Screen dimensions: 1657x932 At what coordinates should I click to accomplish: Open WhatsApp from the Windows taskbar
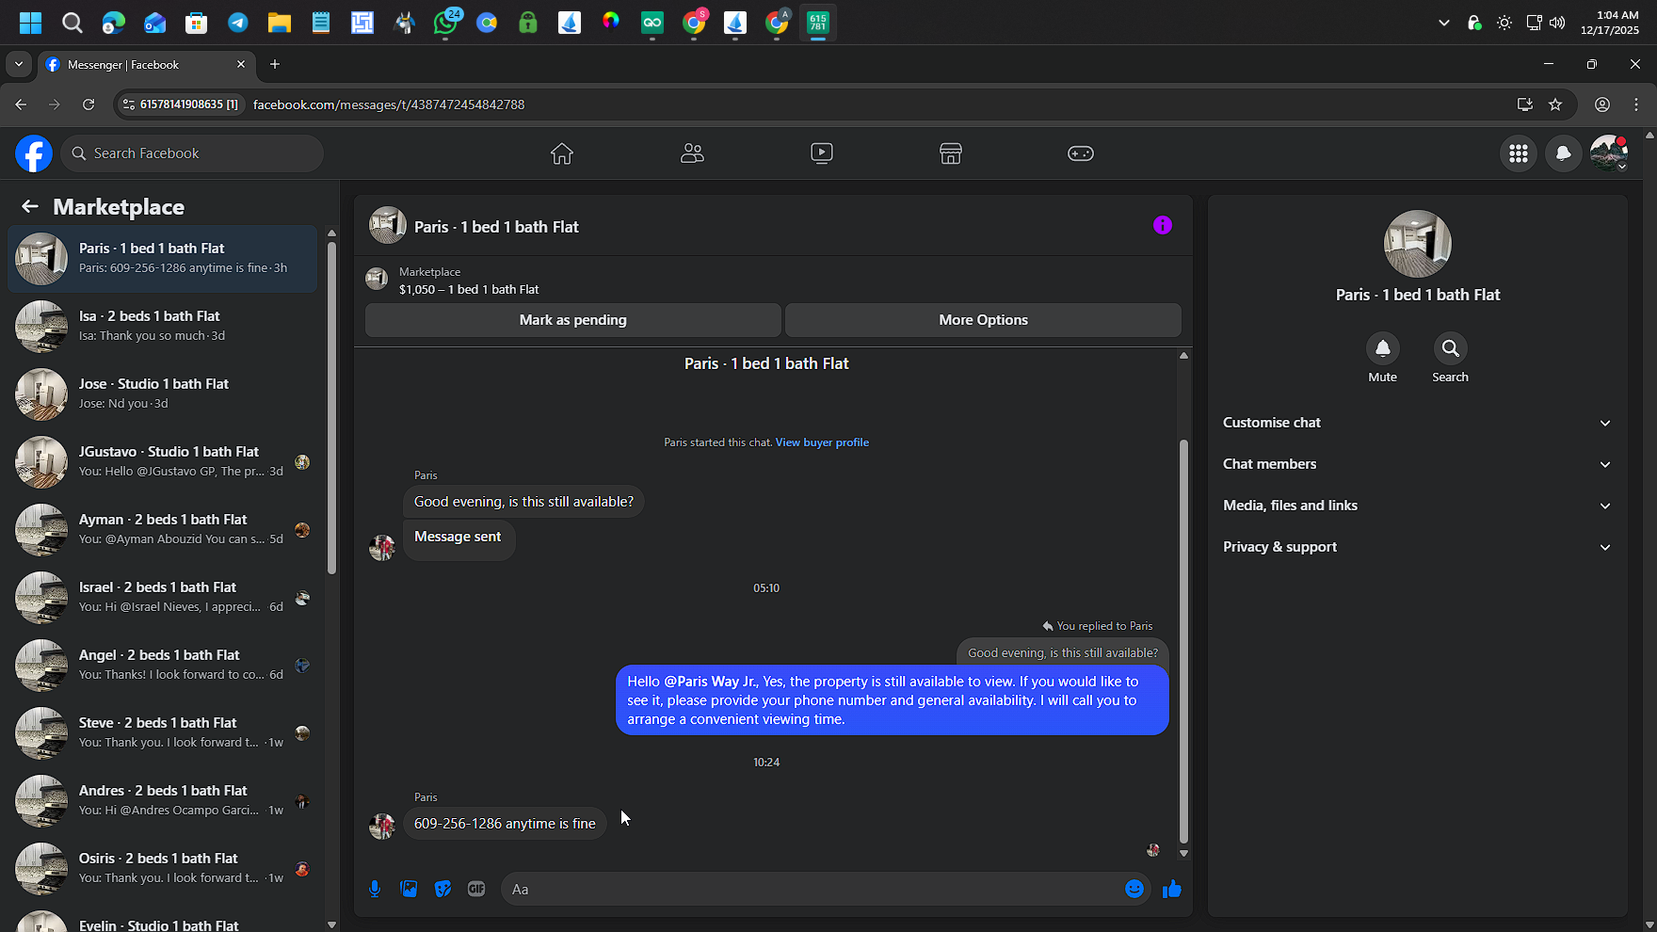pyautogui.click(x=445, y=23)
